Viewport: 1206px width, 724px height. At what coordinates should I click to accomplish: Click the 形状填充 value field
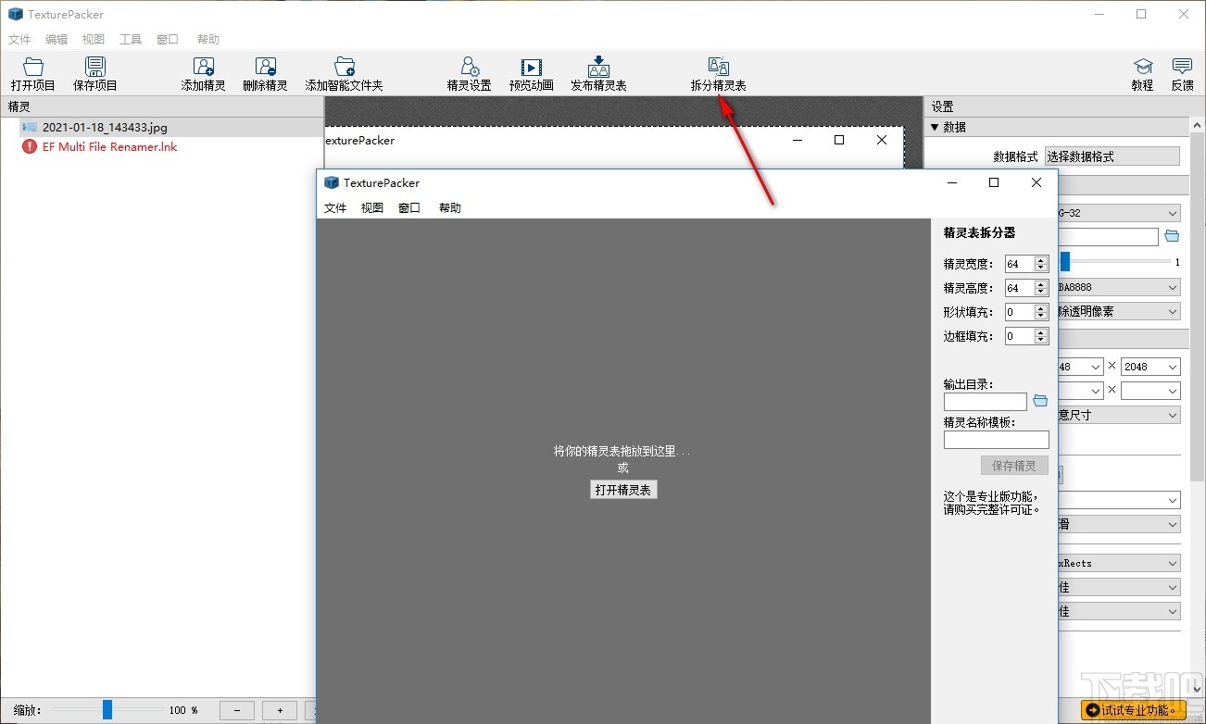1020,312
